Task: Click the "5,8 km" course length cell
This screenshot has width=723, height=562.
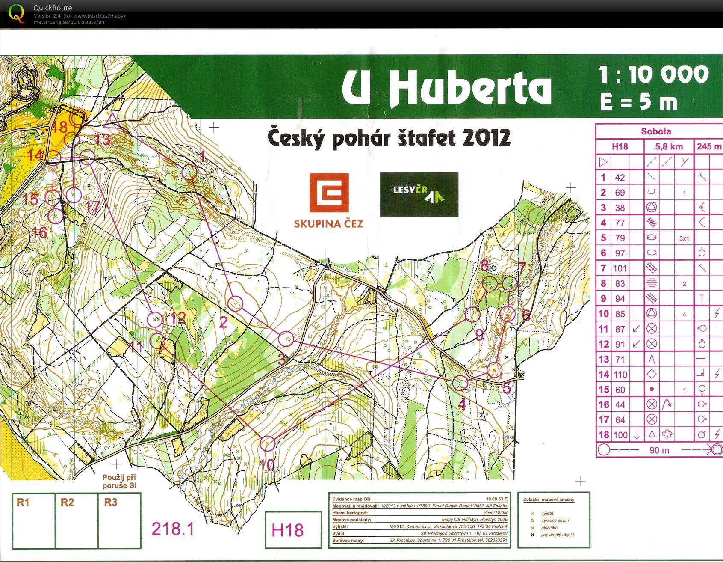Action: click(x=669, y=146)
